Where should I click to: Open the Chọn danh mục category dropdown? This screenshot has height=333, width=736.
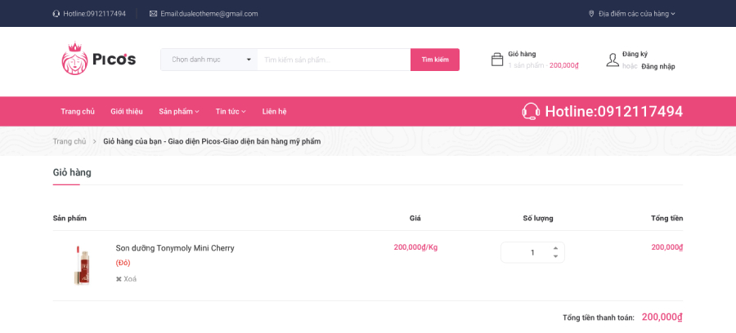pyautogui.click(x=209, y=60)
